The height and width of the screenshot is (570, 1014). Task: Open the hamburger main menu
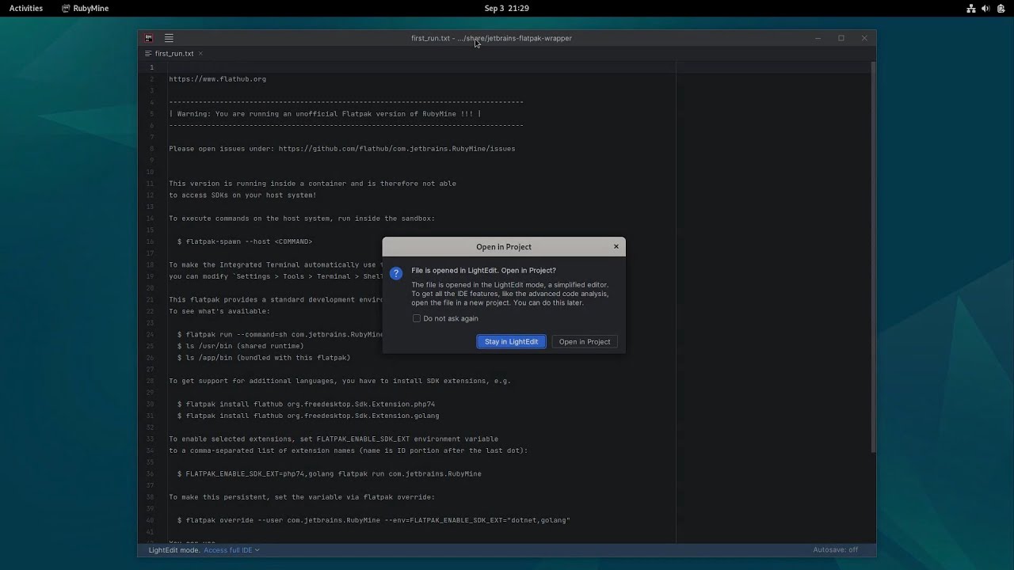click(x=169, y=38)
